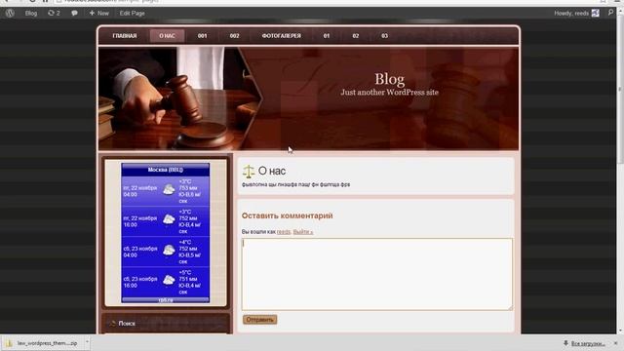Open the WordPress logo menu
Viewport: 624px width, 351px height.
tap(10, 13)
